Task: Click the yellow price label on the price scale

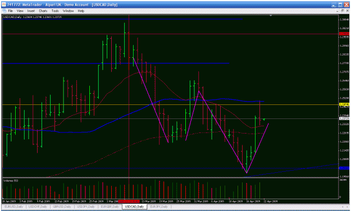Action: point(344,104)
